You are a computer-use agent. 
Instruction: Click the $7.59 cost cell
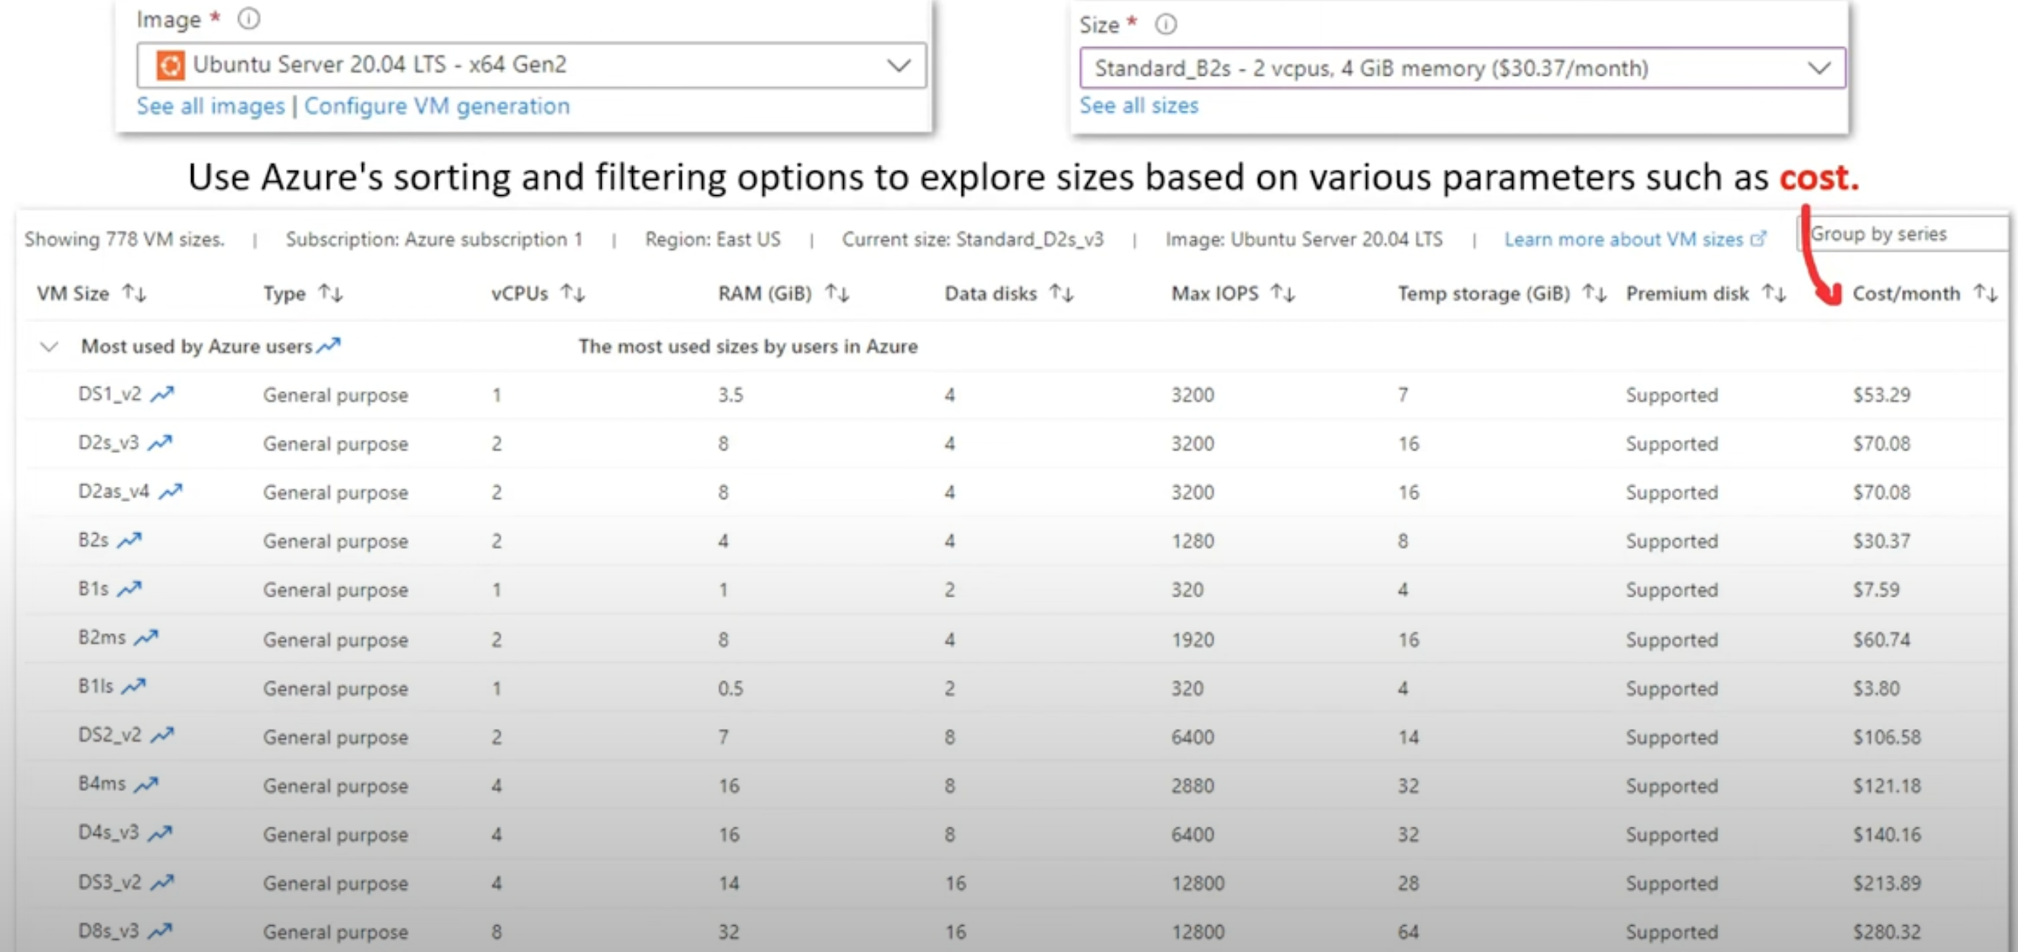1877,590
